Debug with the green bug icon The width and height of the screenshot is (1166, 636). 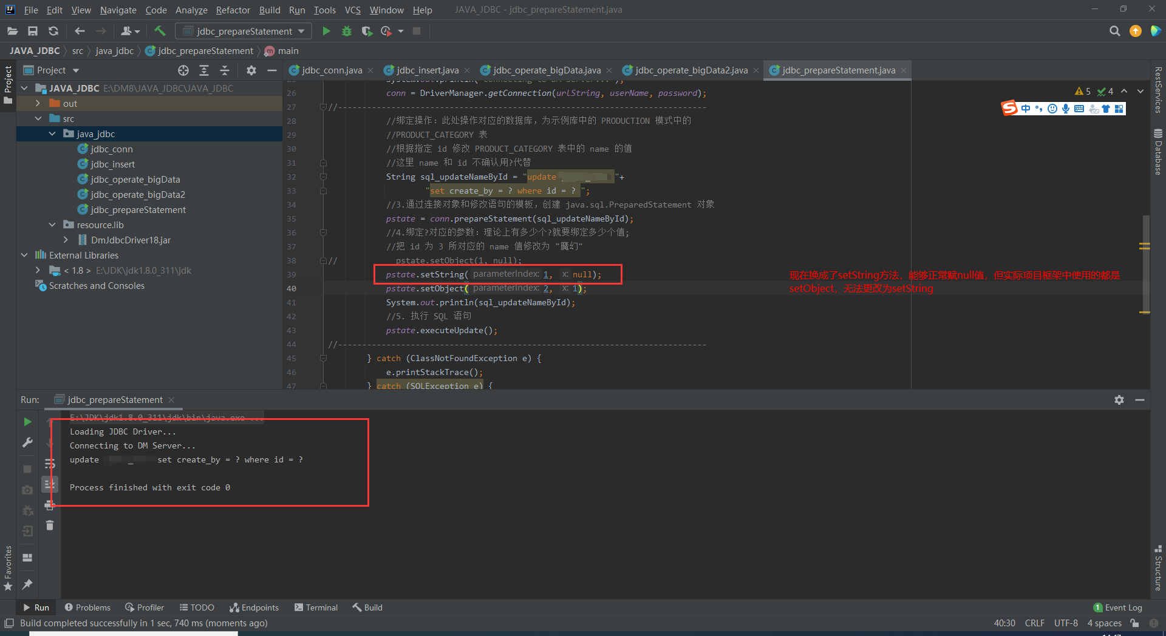(347, 31)
